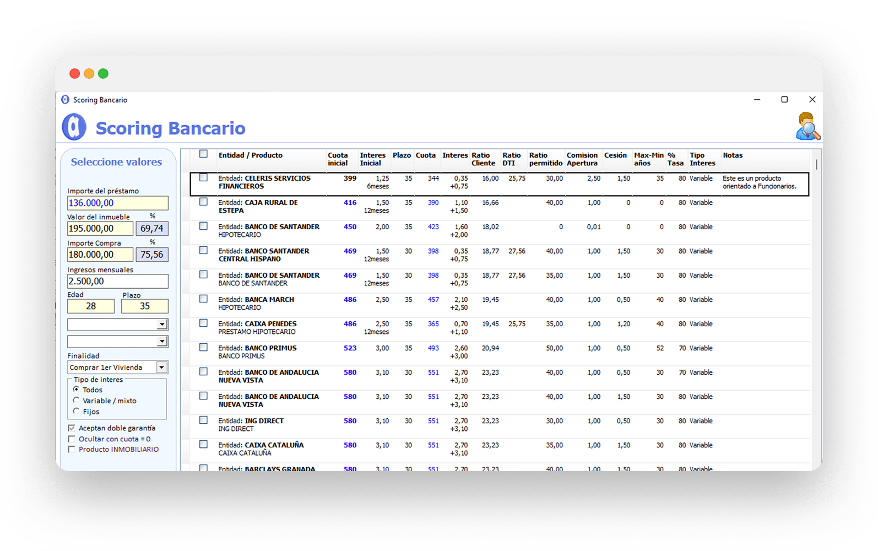The height and width of the screenshot is (551, 878).
Task: Click the Interes Inicial column header
Action: [372, 159]
